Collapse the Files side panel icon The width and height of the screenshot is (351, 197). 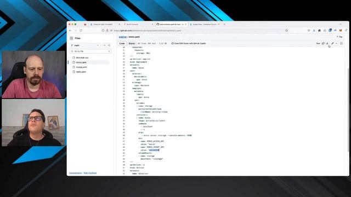[x=71, y=38]
